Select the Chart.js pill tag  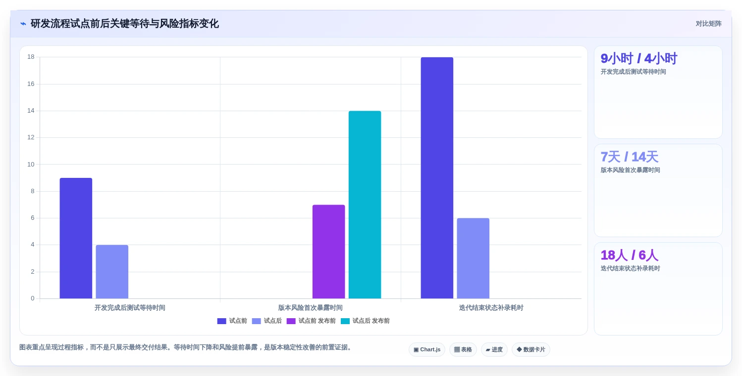pos(427,349)
